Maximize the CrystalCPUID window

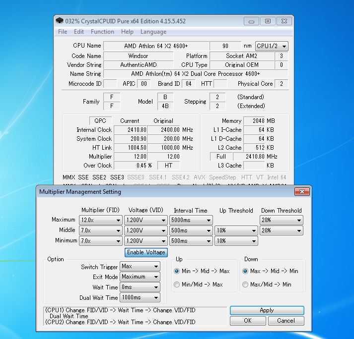point(268,21)
